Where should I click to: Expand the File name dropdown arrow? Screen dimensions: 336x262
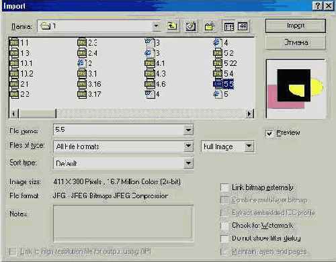(x=188, y=130)
